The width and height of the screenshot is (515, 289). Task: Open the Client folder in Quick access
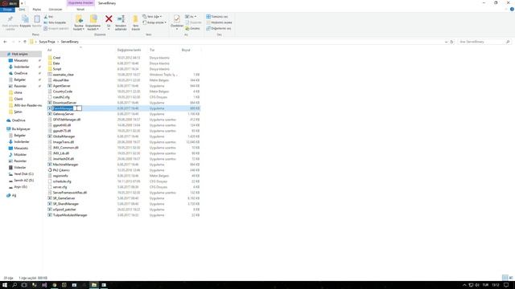pos(19,99)
